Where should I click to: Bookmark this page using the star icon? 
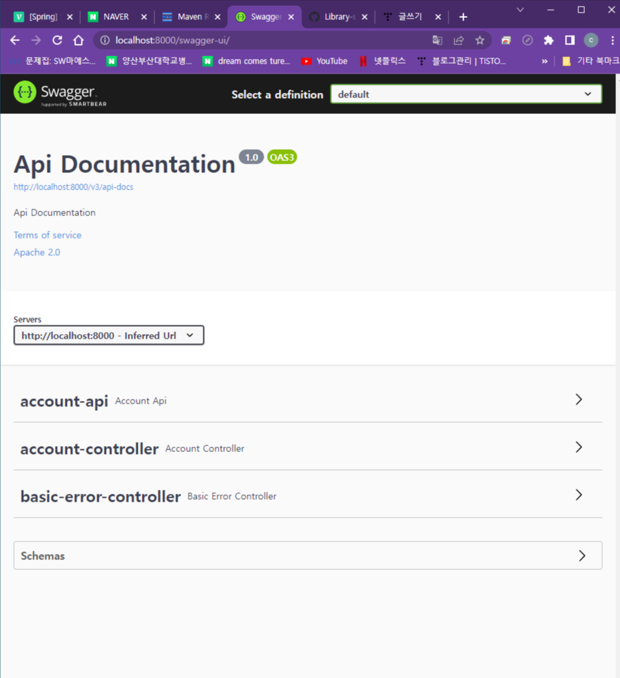pos(480,40)
